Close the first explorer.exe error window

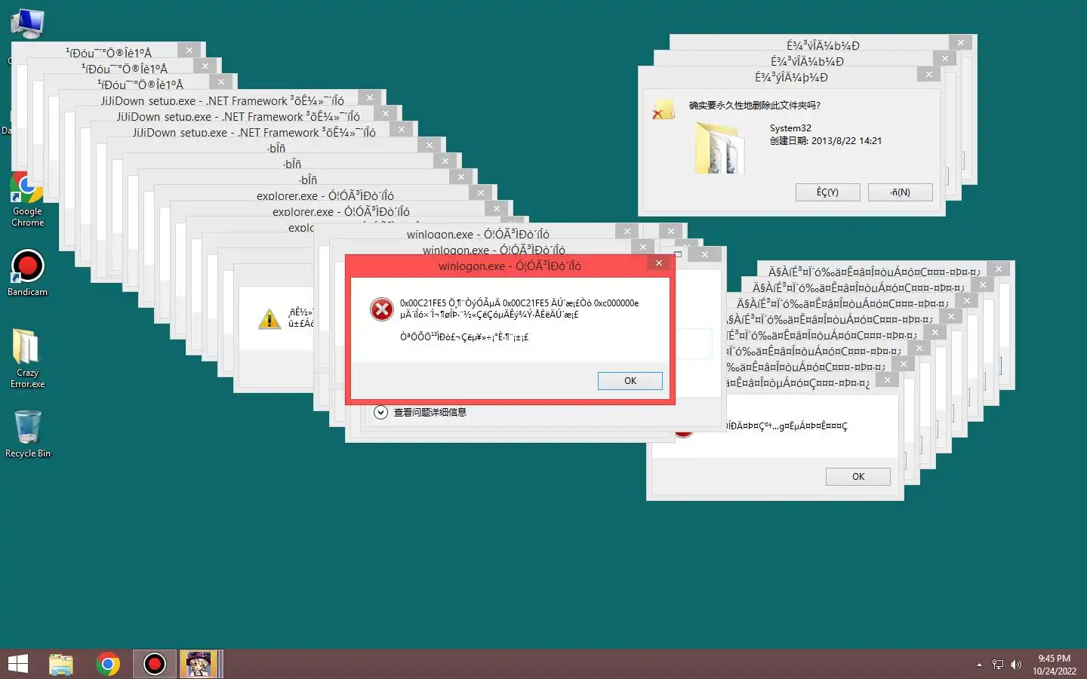tap(481, 193)
